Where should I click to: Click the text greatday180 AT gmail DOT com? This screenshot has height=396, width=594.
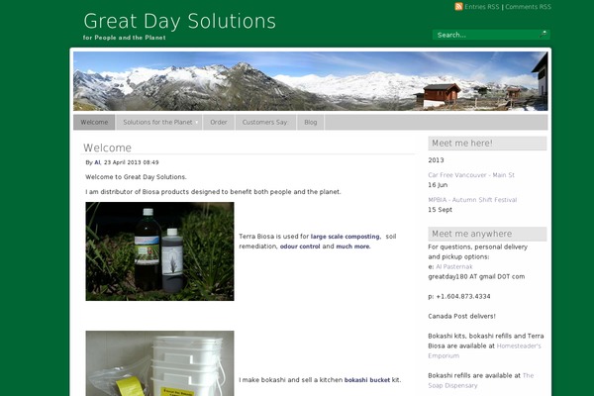(x=476, y=276)
